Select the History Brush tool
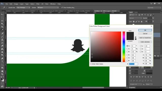Screen dimensions: 162x91 2,43
